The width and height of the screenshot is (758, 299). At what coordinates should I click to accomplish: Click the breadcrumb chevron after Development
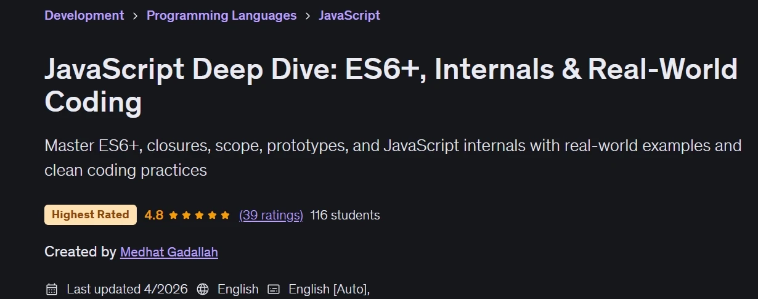coord(136,16)
